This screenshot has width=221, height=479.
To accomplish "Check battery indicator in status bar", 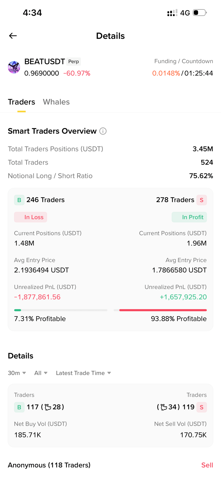I will [x=200, y=13].
